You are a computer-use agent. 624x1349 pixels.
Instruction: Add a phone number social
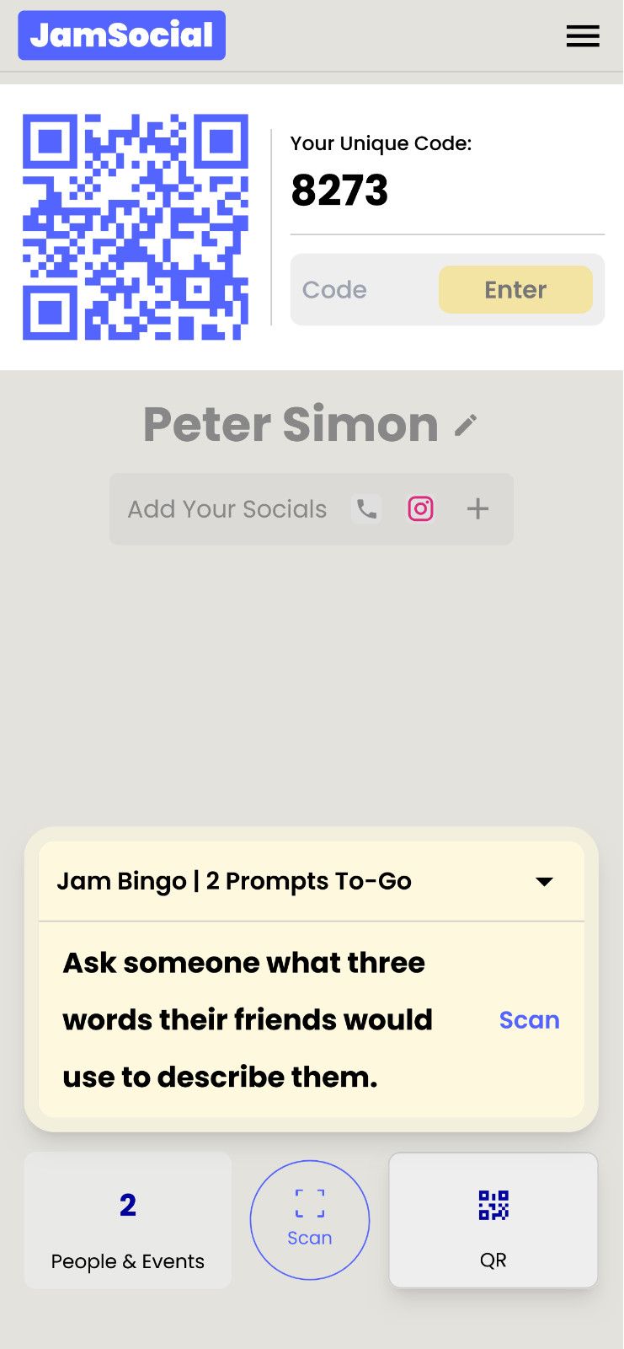pyautogui.click(x=366, y=508)
